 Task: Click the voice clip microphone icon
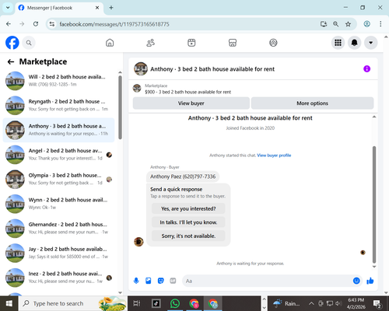coord(136,281)
